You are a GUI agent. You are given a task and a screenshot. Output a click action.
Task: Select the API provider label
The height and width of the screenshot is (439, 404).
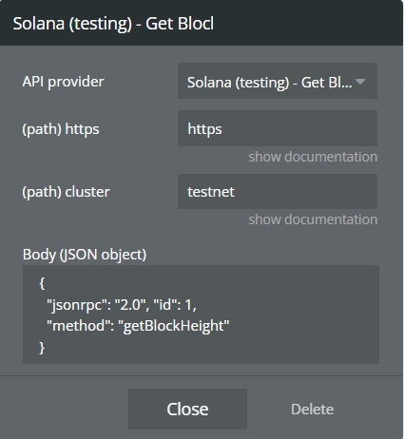tap(63, 82)
